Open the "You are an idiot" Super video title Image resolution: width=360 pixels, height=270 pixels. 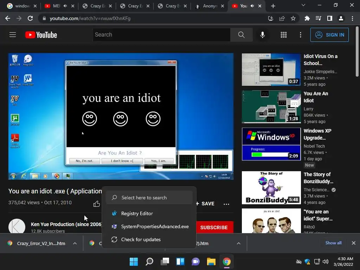pos(318,215)
